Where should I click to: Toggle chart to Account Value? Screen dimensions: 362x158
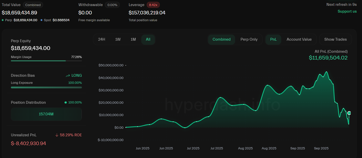[299, 39]
